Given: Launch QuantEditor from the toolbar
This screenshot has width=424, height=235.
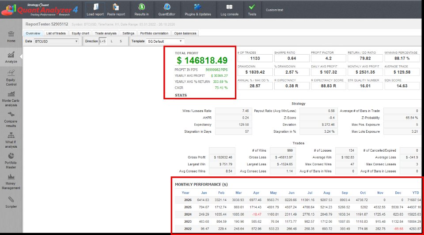Looking at the screenshot, I should click(167, 10).
